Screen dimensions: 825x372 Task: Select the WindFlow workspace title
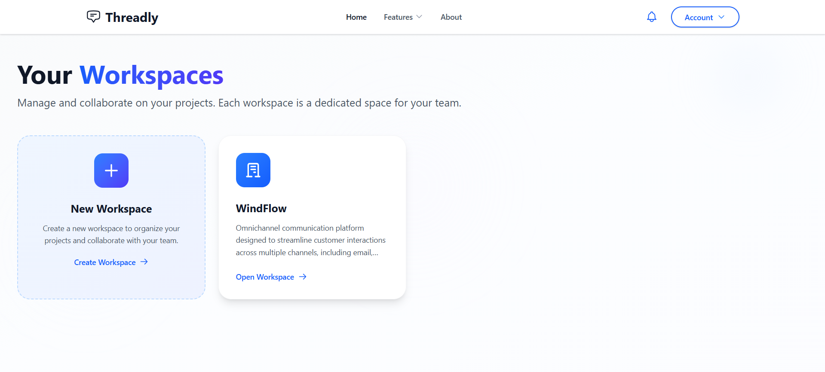click(x=261, y=208)
